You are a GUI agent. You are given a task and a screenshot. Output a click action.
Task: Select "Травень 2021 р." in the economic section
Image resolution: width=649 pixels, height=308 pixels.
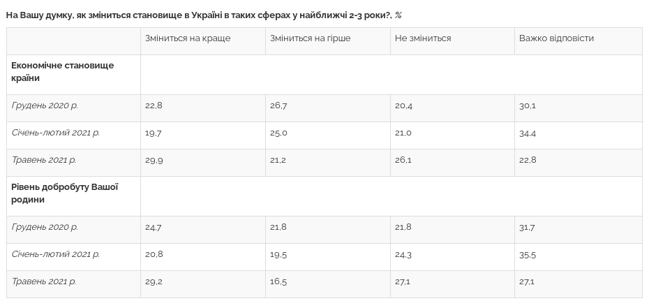(x=44, y=160)
